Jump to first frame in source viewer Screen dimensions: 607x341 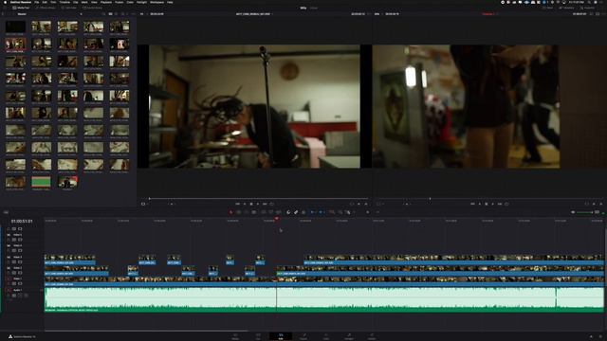tap(237, 204)
